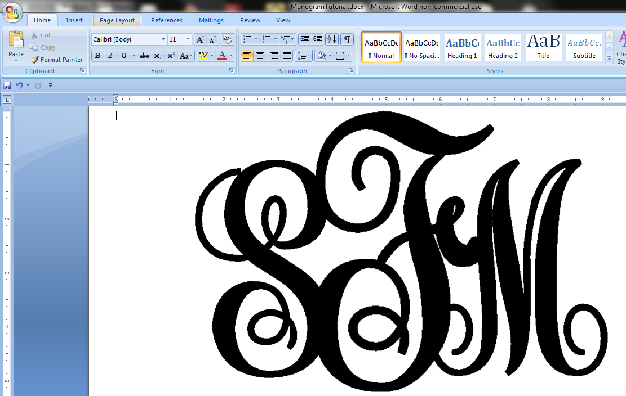Screen dimensions: 626x396
Task: Toggle Center alignment
Action: pos(260,56)
